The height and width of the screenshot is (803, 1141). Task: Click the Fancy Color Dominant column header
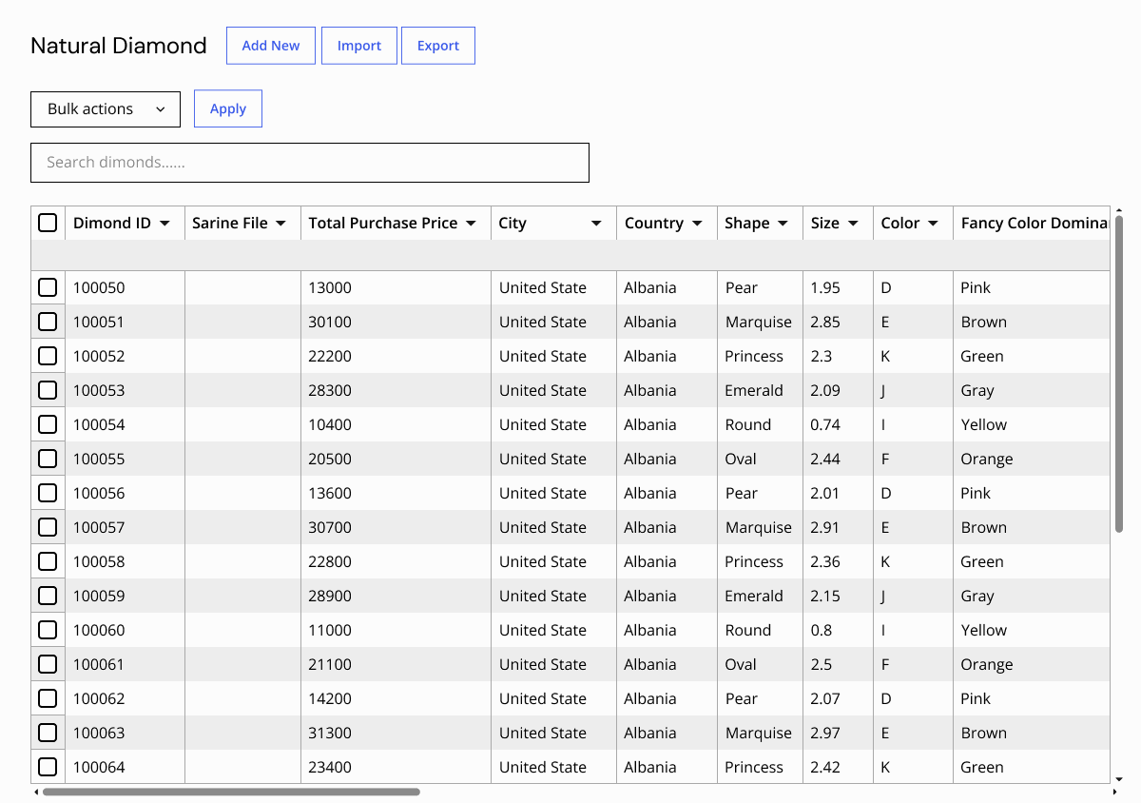[1032, 223]
